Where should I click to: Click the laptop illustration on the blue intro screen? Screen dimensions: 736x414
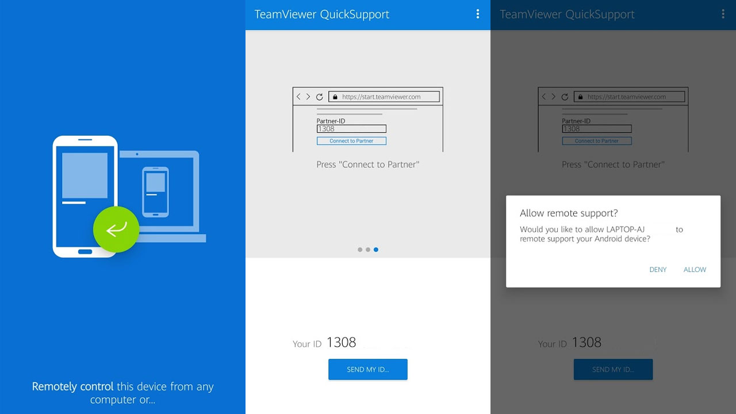[x=164, y=196]
